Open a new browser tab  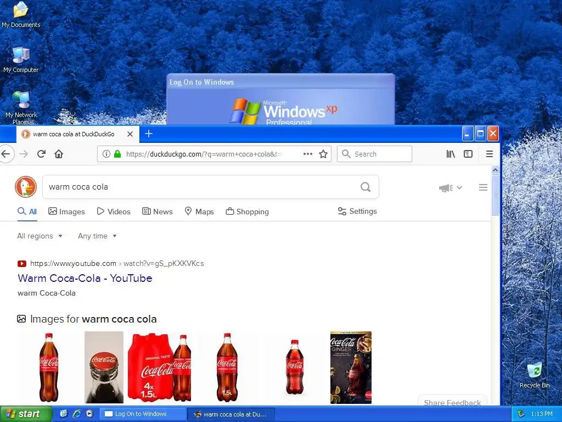148,134
